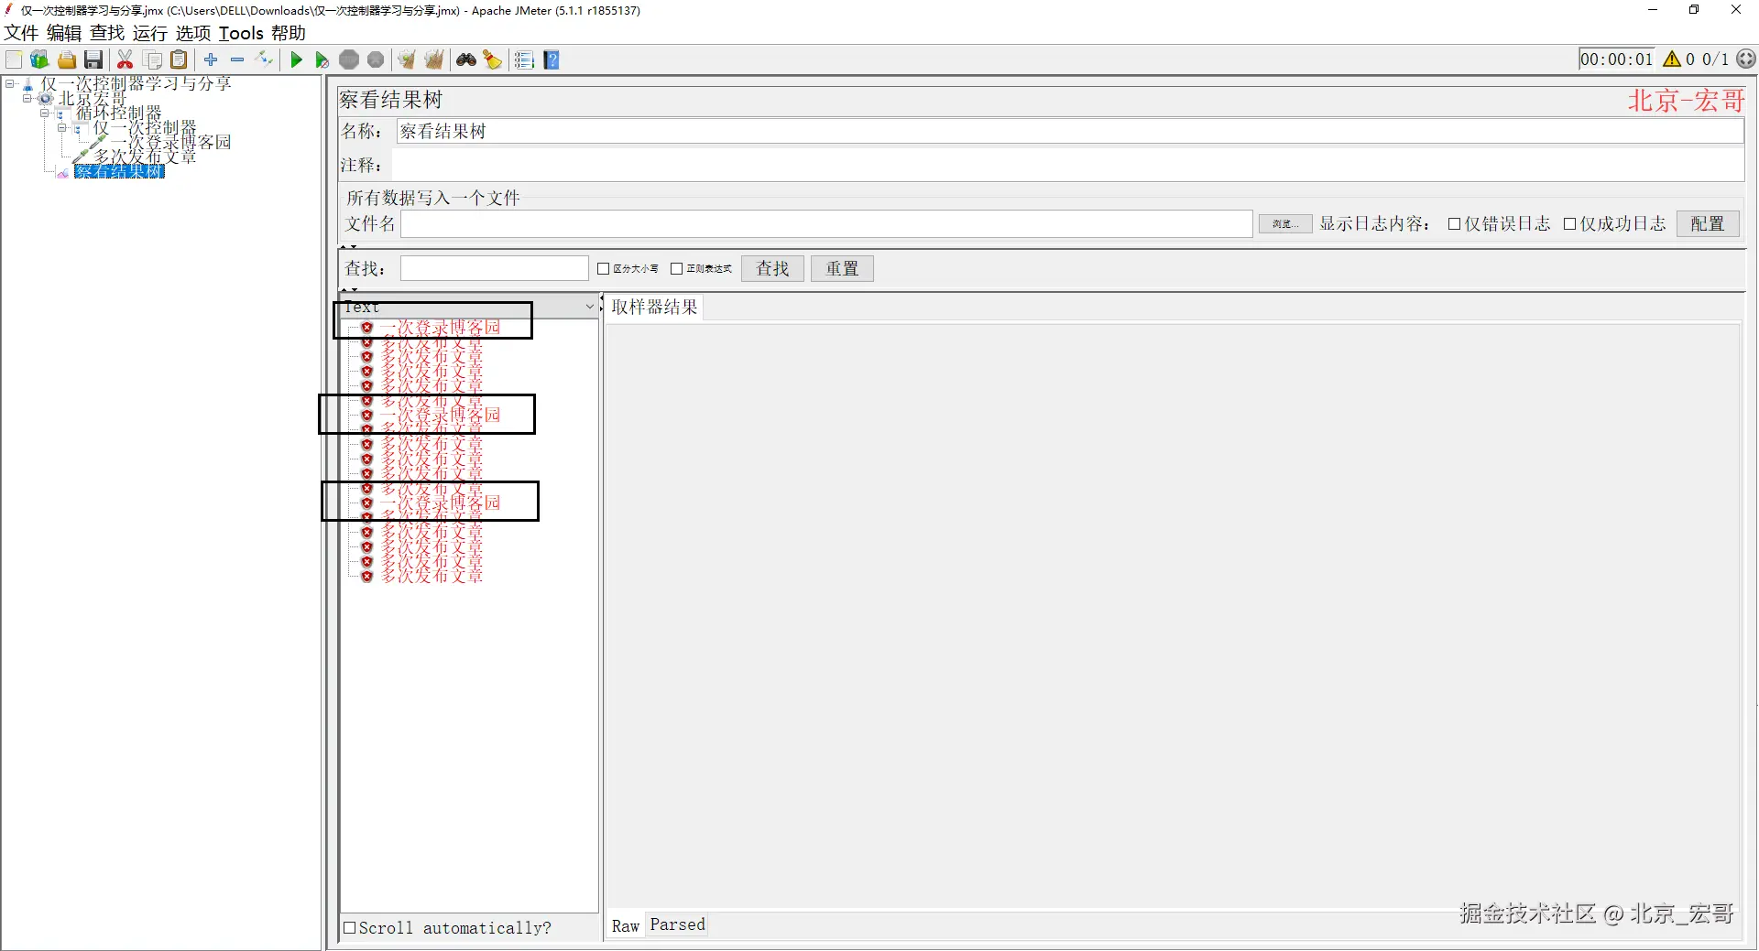The image size is (1759, 951).
Task: Paste using the clipboard icon
Action: 180,60
